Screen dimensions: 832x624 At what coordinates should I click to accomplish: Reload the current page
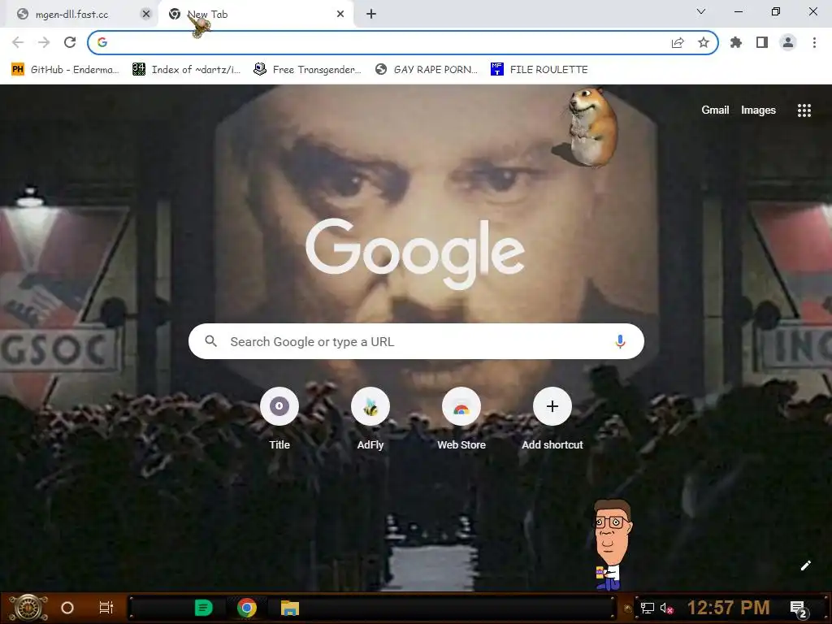click(x=70, y=42)
